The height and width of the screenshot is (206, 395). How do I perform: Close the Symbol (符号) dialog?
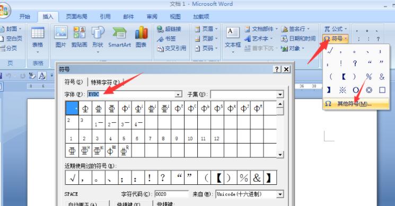[x=286, y=69]
